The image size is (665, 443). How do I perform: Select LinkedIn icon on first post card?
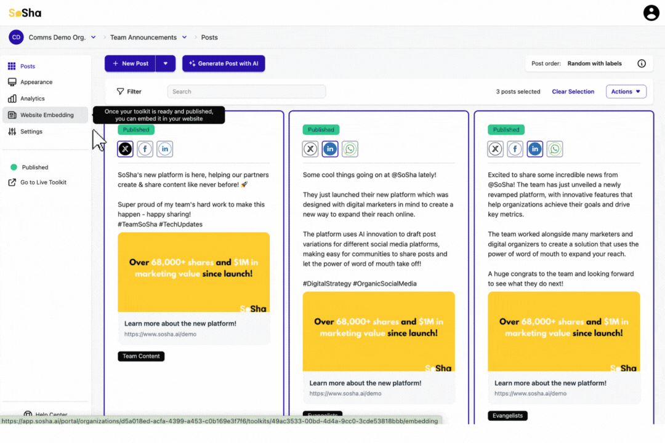point(165,149)
